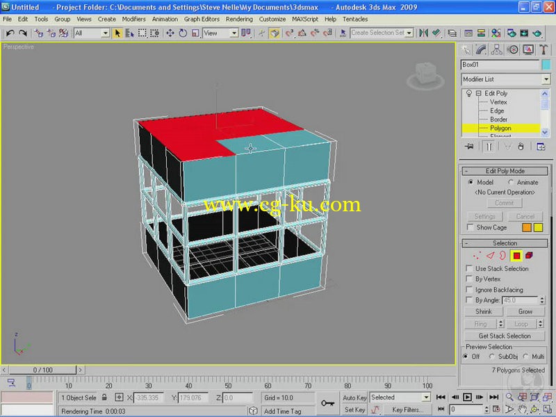Enable Use Stack Selection checkbox
The height and width of the screenshot is (417, 556).
tap(469, 268)
